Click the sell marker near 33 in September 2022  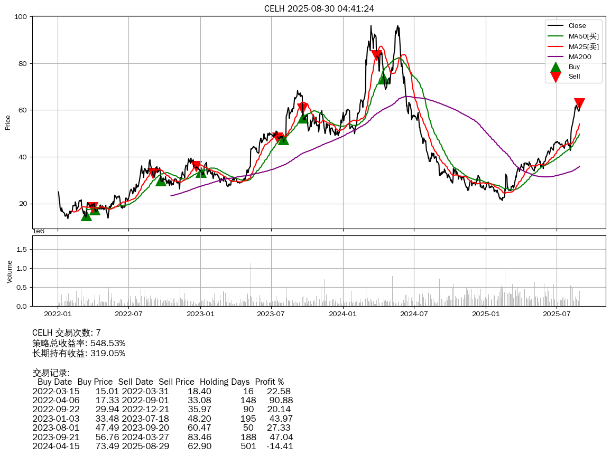153,173
